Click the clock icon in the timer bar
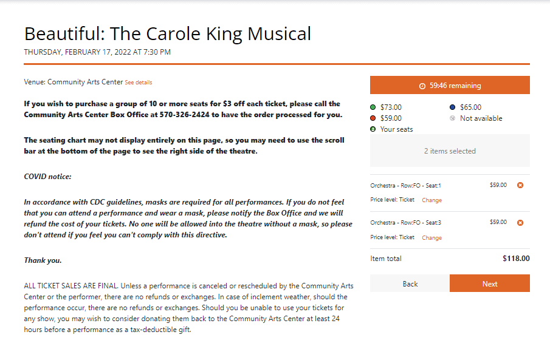Viewport: 550px width, 346px height. [422, 86]
